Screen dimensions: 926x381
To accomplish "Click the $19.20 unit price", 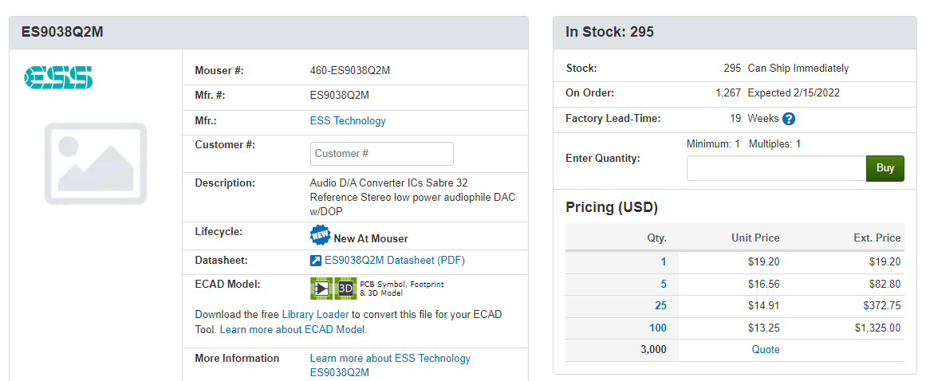I will coord(764,262).
